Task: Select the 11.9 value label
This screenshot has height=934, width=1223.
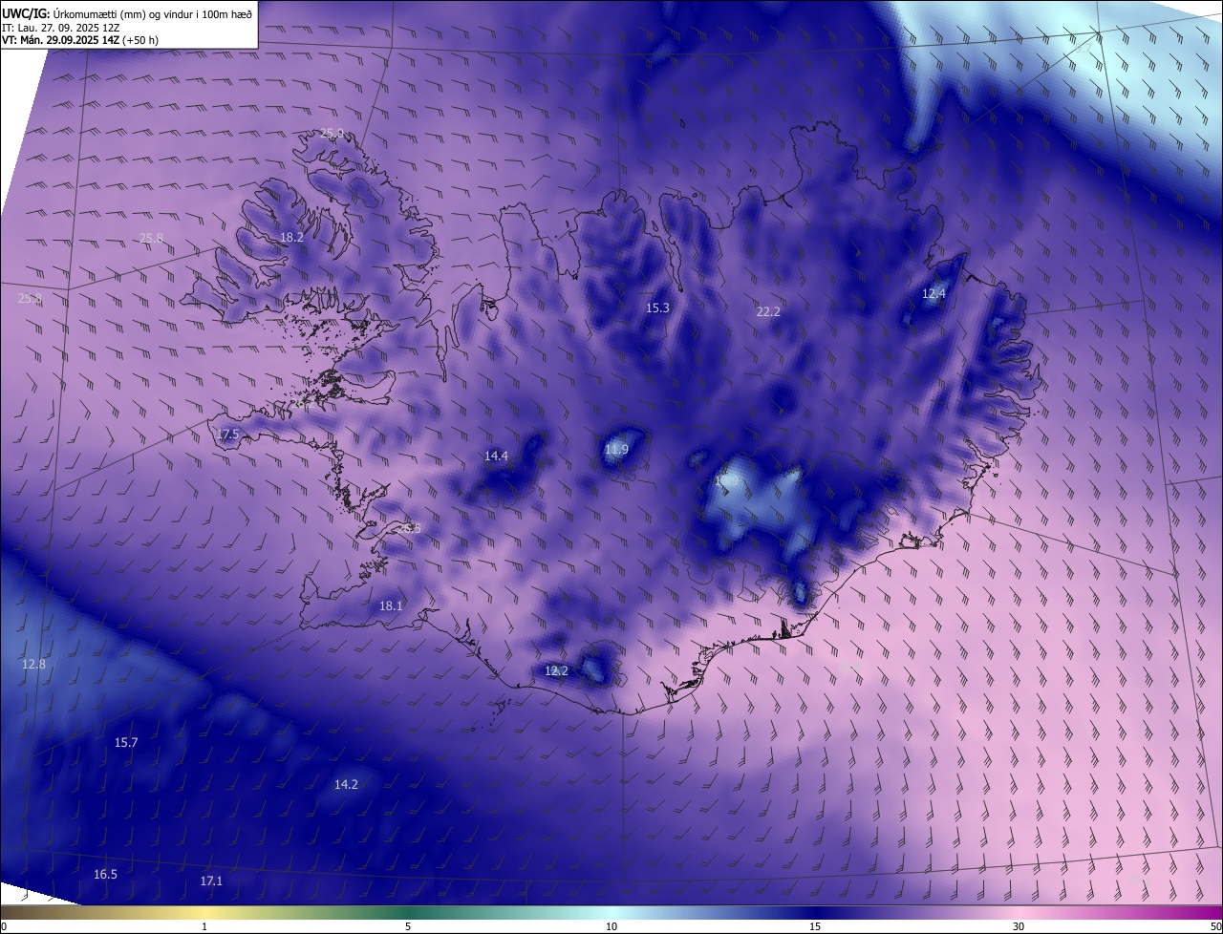Action: 617,449
